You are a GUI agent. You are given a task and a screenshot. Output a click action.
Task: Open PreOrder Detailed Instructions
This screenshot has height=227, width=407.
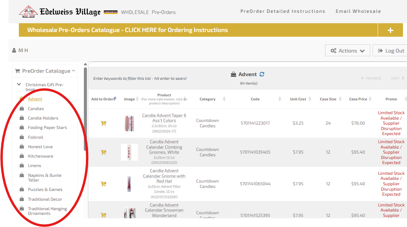click(283, 11)
